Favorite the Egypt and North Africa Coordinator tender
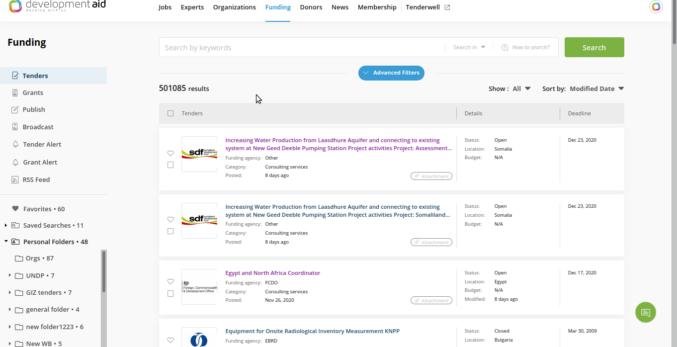The image size is (677, 347). [x=170, y=282]
